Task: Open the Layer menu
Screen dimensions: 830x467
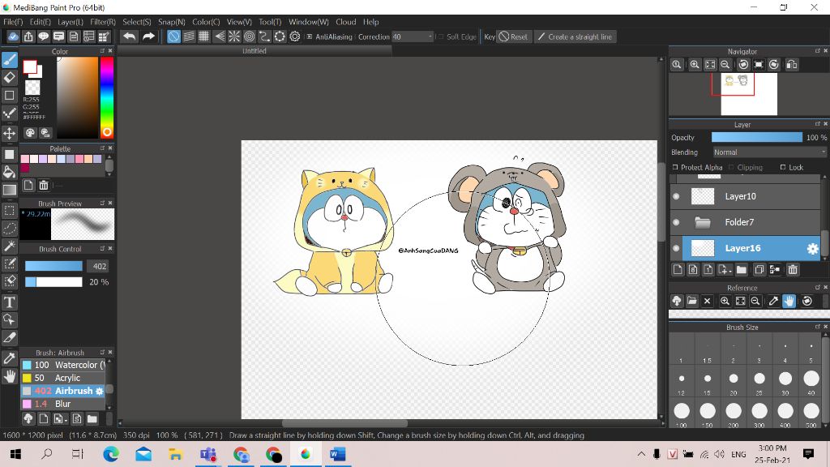Action: pyautogui.click(x=71, y=22)
